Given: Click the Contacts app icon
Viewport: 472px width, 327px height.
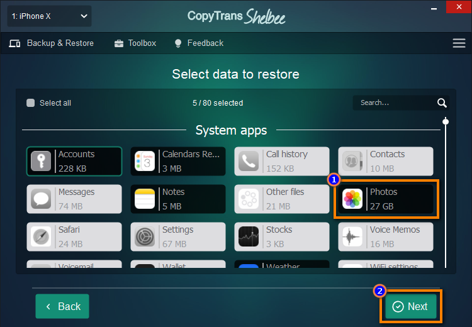Looking at the screenshot, I should (352, 161).
